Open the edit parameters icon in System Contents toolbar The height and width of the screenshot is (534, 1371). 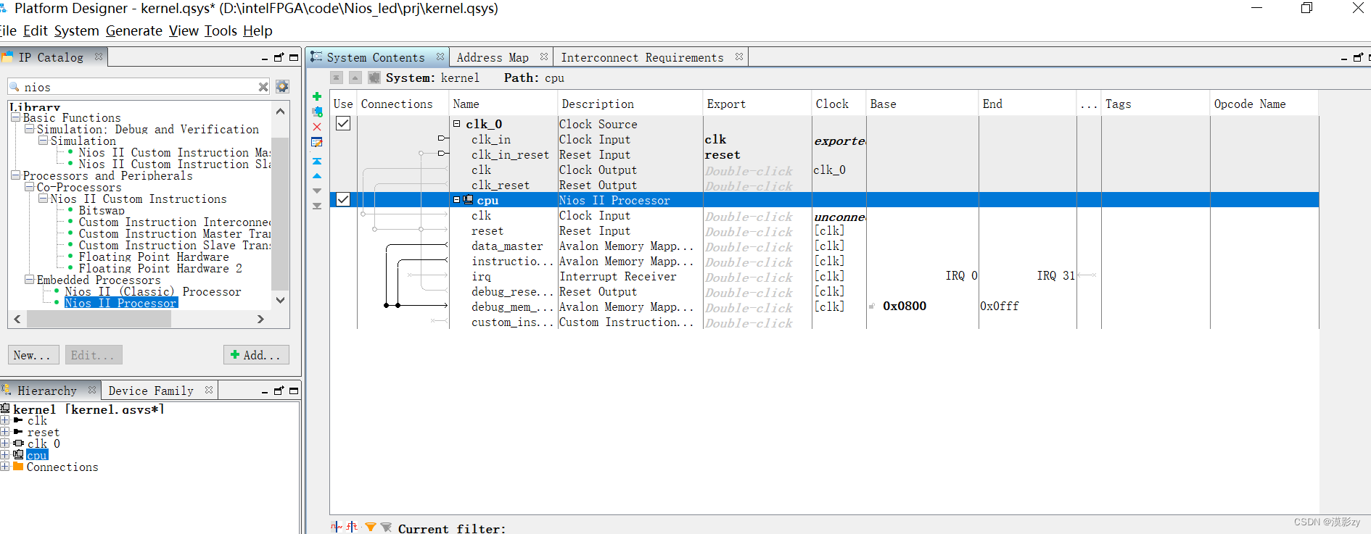pos(317,142)
